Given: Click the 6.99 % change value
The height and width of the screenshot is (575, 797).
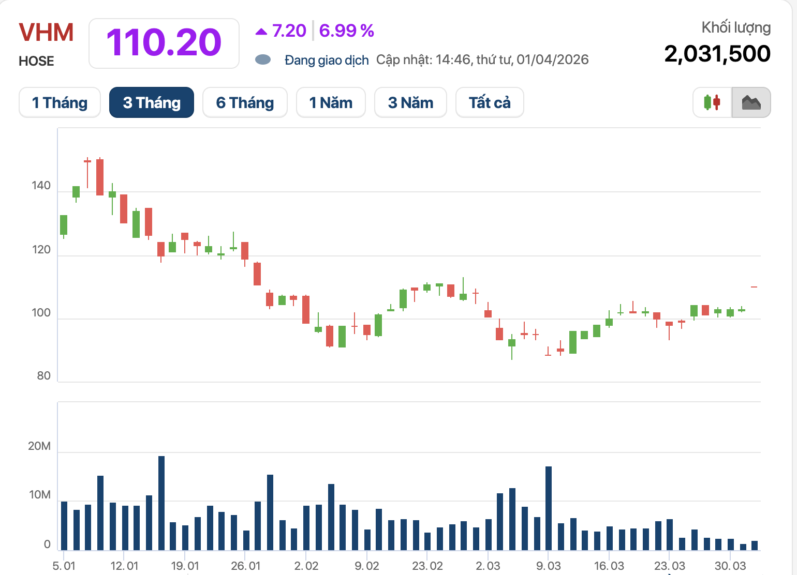Looking at the screenshot, I should point(346,31).
